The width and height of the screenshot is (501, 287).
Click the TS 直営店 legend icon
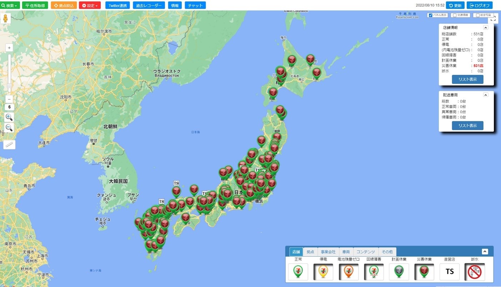[x=449, y=272]
